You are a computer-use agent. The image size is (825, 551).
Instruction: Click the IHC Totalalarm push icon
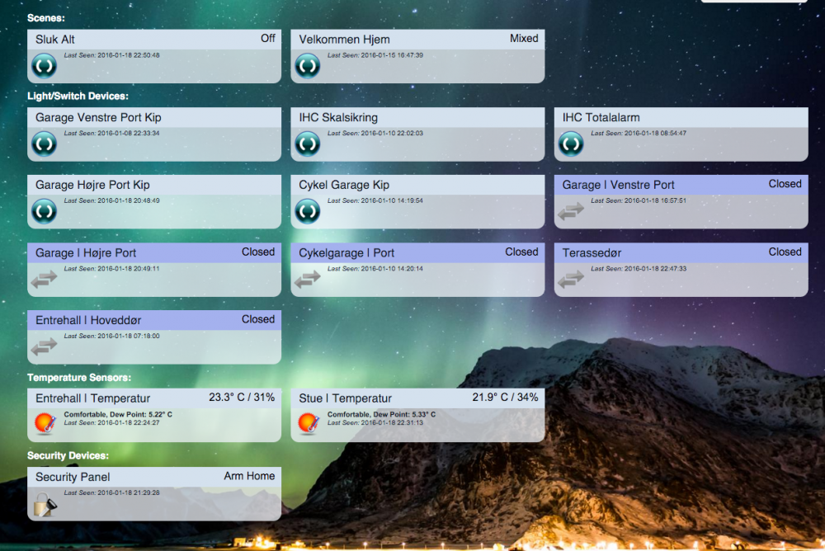click(x=571, y=144)
